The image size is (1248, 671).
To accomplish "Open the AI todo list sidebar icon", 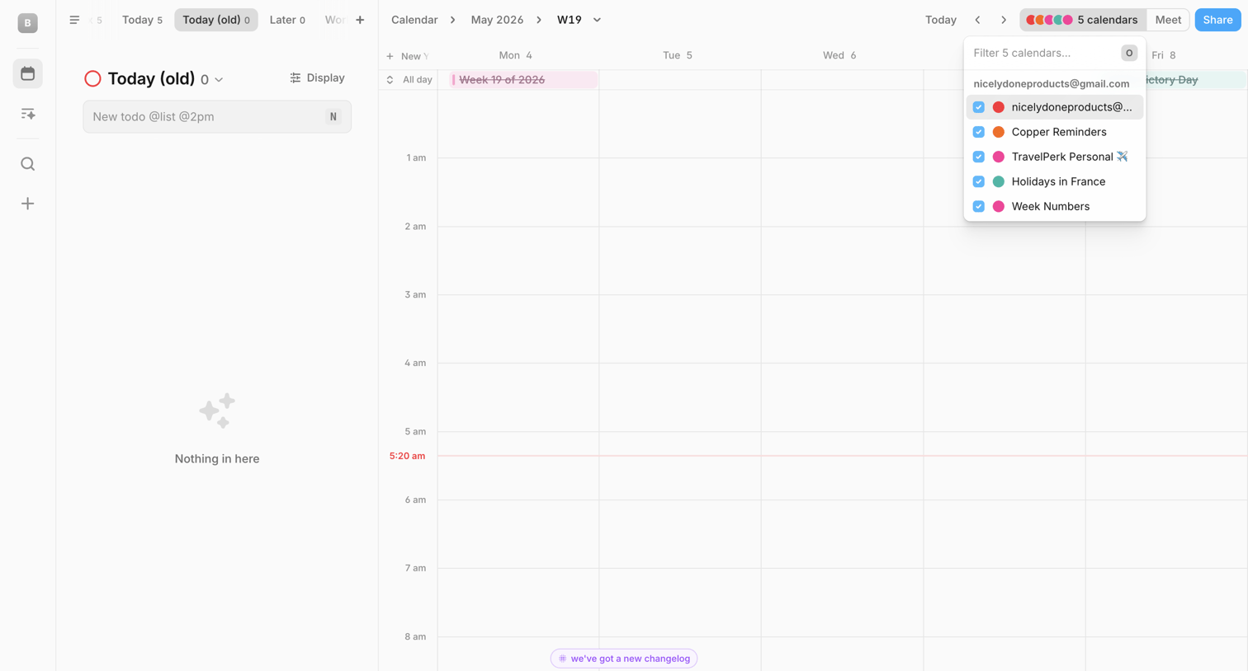I will pyautogui.click(x=27, y=114).
